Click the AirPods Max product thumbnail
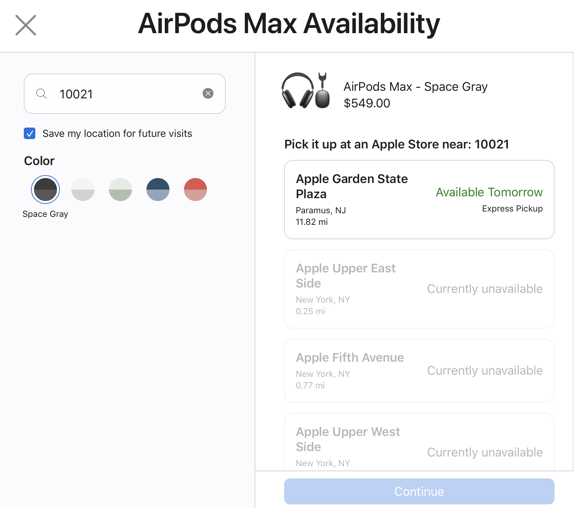Viewport: 574px width, 508px height. click(x=306, y=91)
